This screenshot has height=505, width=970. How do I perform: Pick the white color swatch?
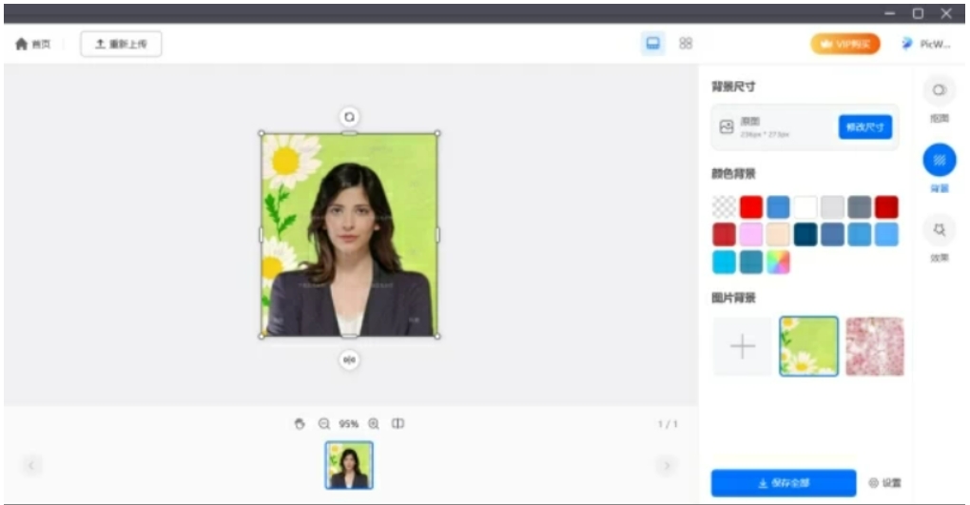pos(805,207)
